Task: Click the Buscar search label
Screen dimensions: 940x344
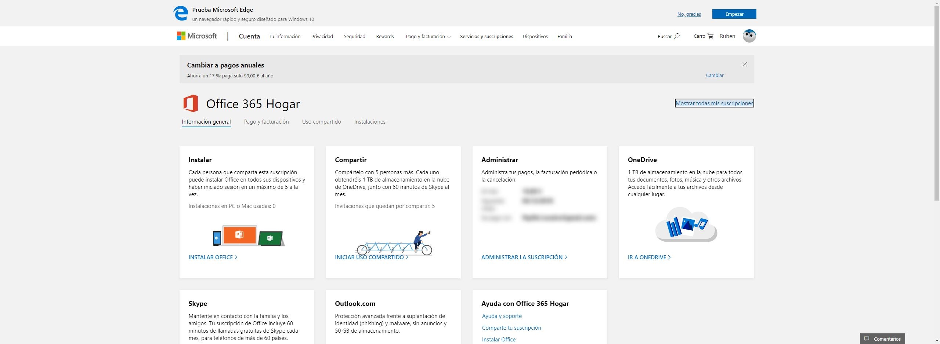Action: coord(665,37)
